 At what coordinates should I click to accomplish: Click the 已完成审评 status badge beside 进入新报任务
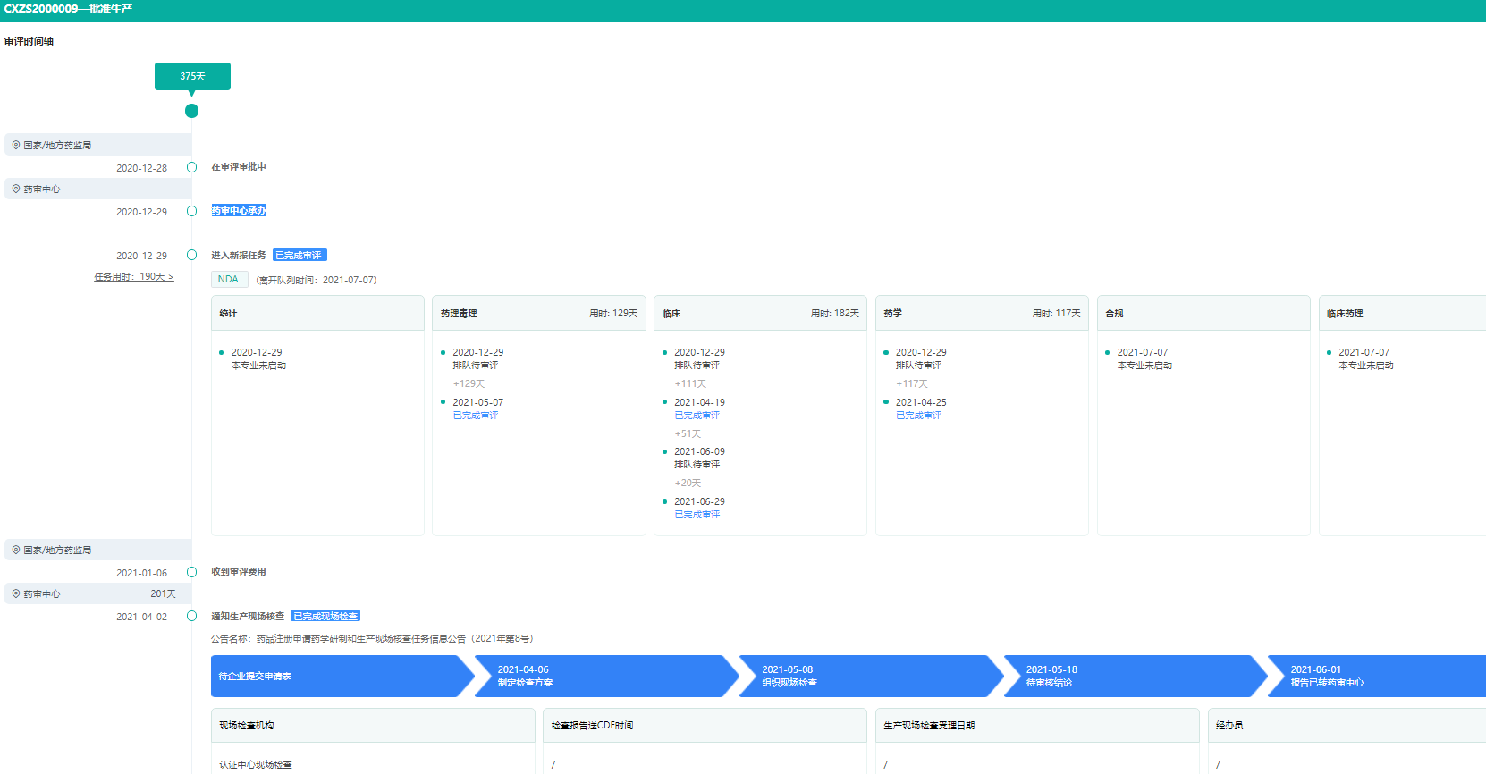coord(300,255)
